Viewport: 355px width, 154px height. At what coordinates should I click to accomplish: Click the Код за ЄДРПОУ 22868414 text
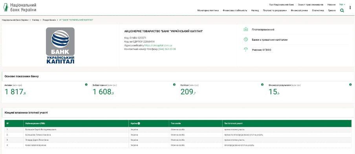click(139, 41)
